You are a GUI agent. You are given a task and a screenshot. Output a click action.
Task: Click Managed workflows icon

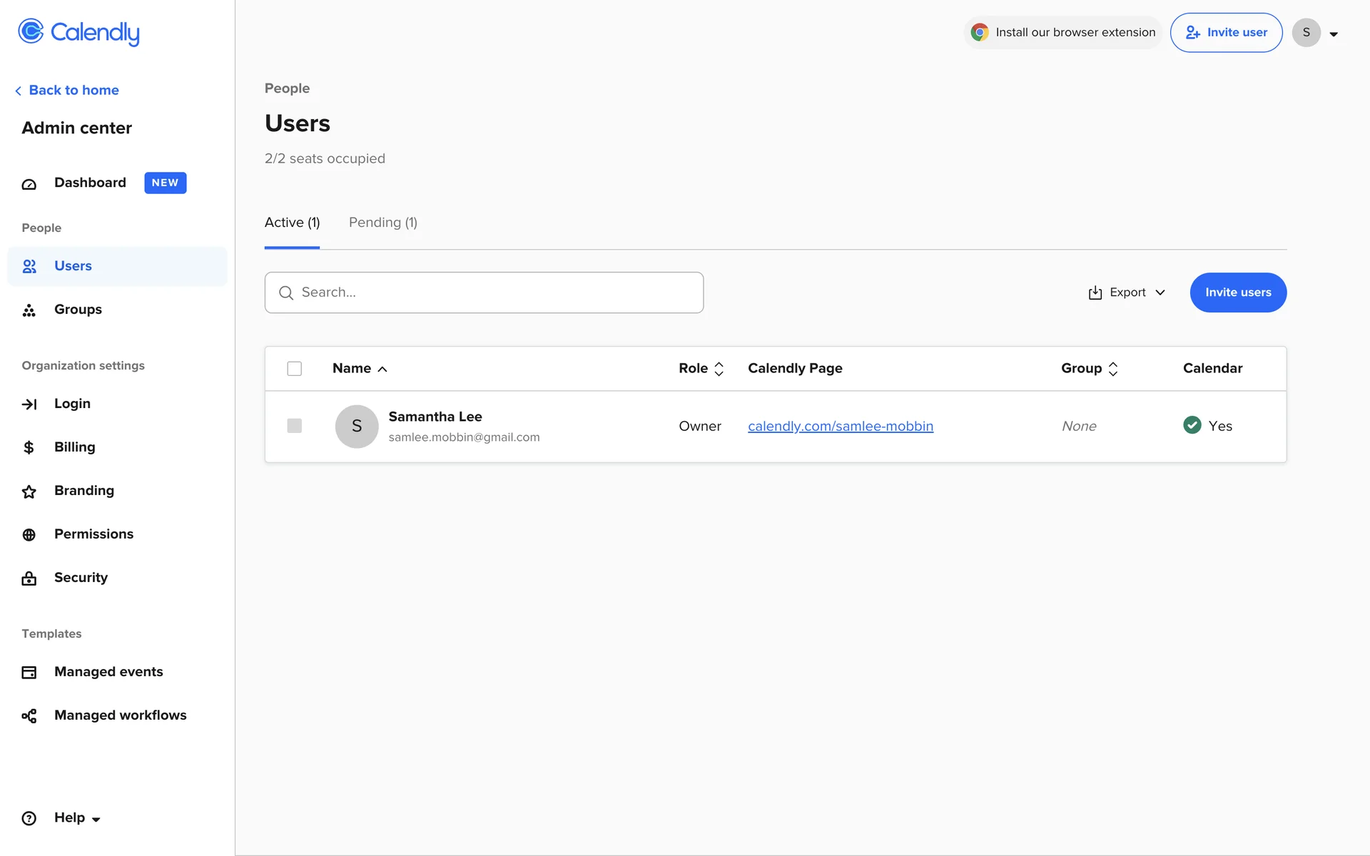[x=29, y=716]
